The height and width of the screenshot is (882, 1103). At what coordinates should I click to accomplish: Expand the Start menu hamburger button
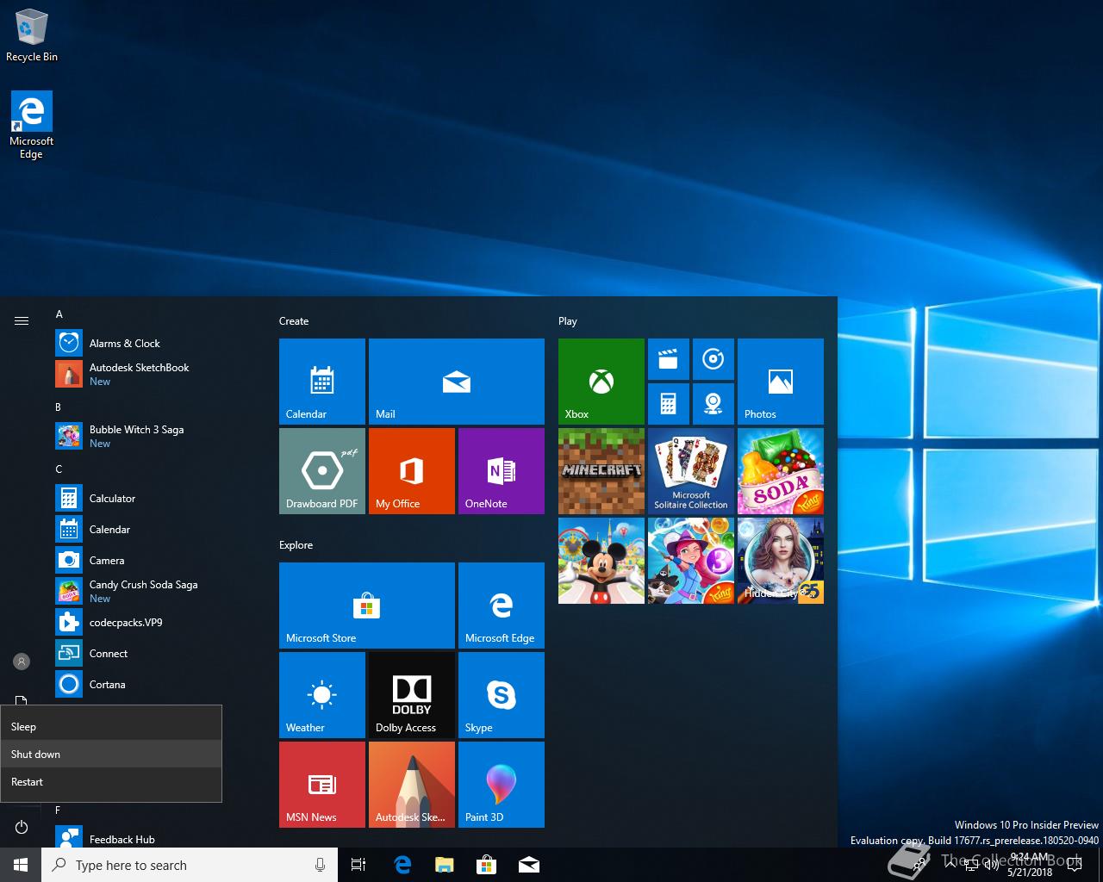click(22, 320)
